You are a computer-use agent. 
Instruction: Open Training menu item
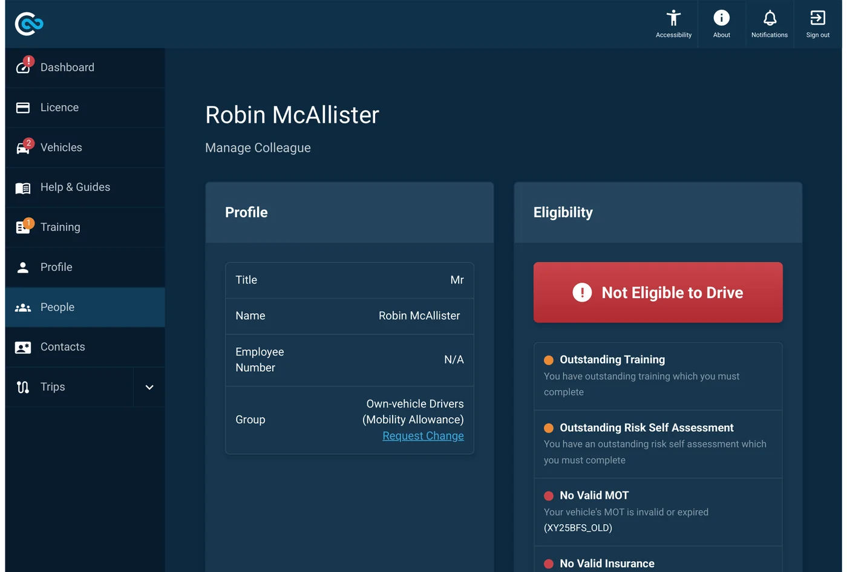[85, 227]
